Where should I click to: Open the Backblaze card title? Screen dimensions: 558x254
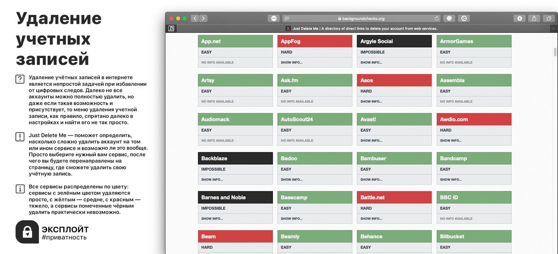click(x=235, y=158)
